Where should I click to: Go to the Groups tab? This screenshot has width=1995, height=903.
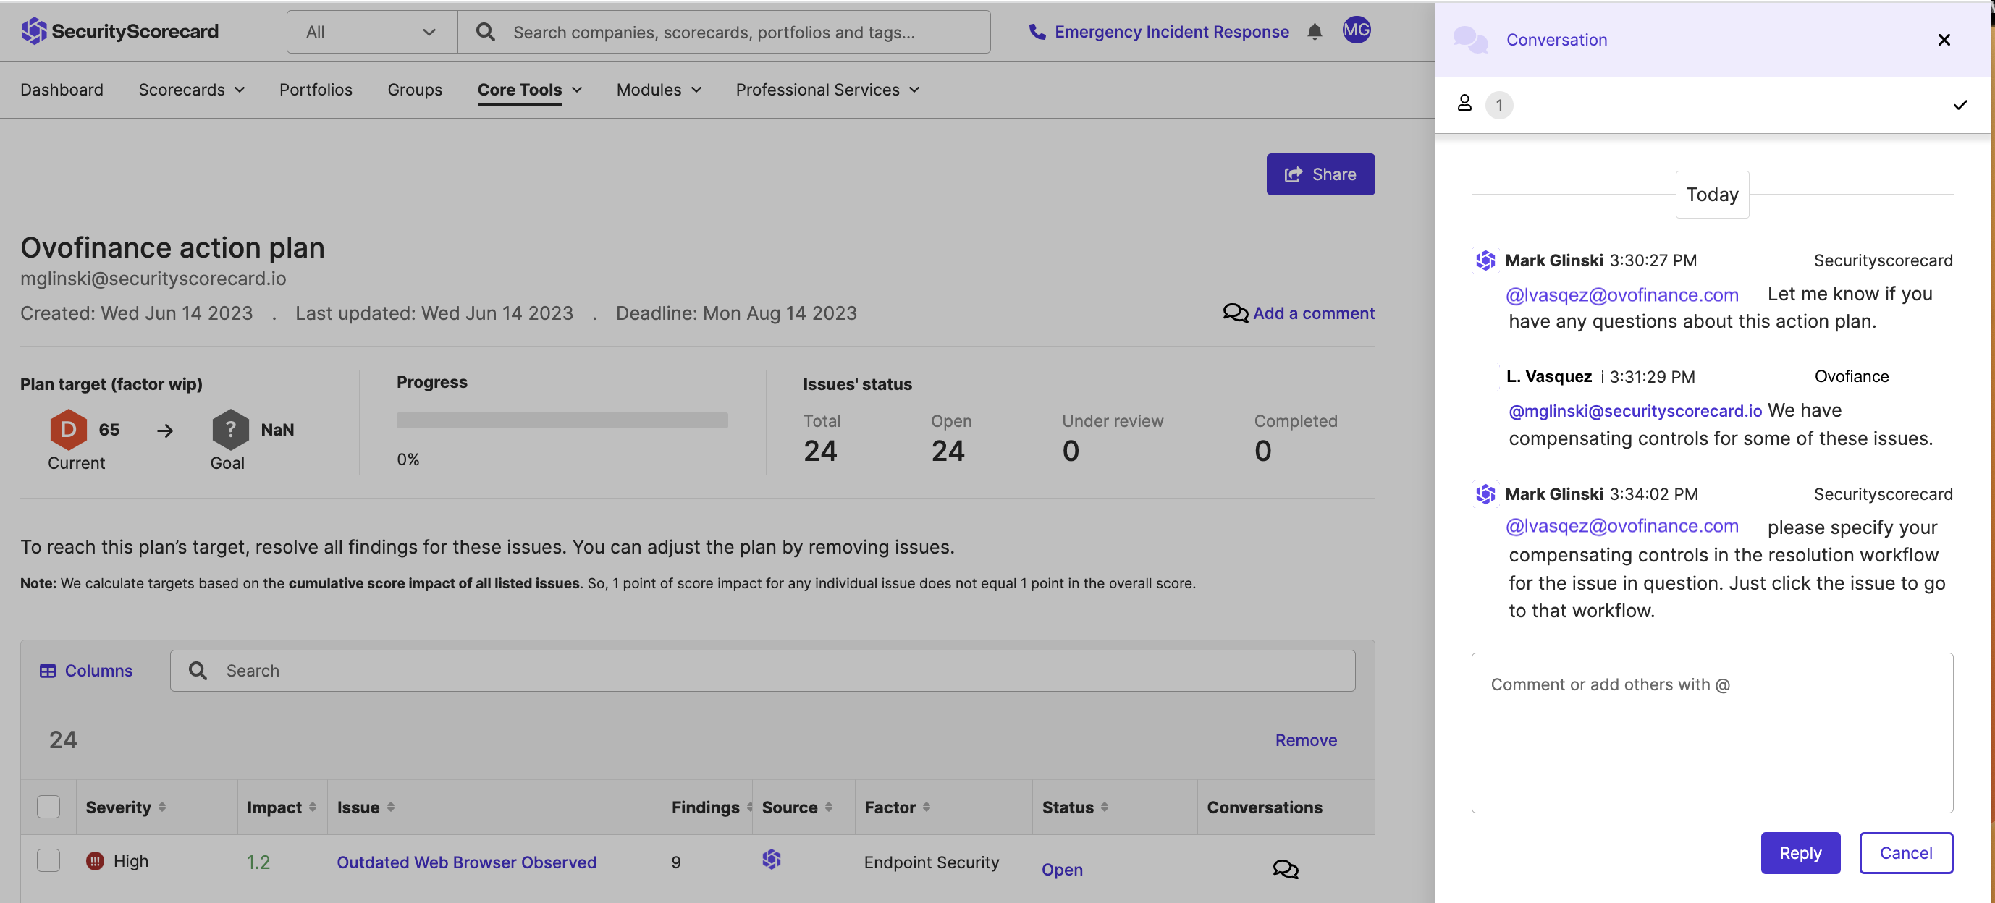coord(415,90)
